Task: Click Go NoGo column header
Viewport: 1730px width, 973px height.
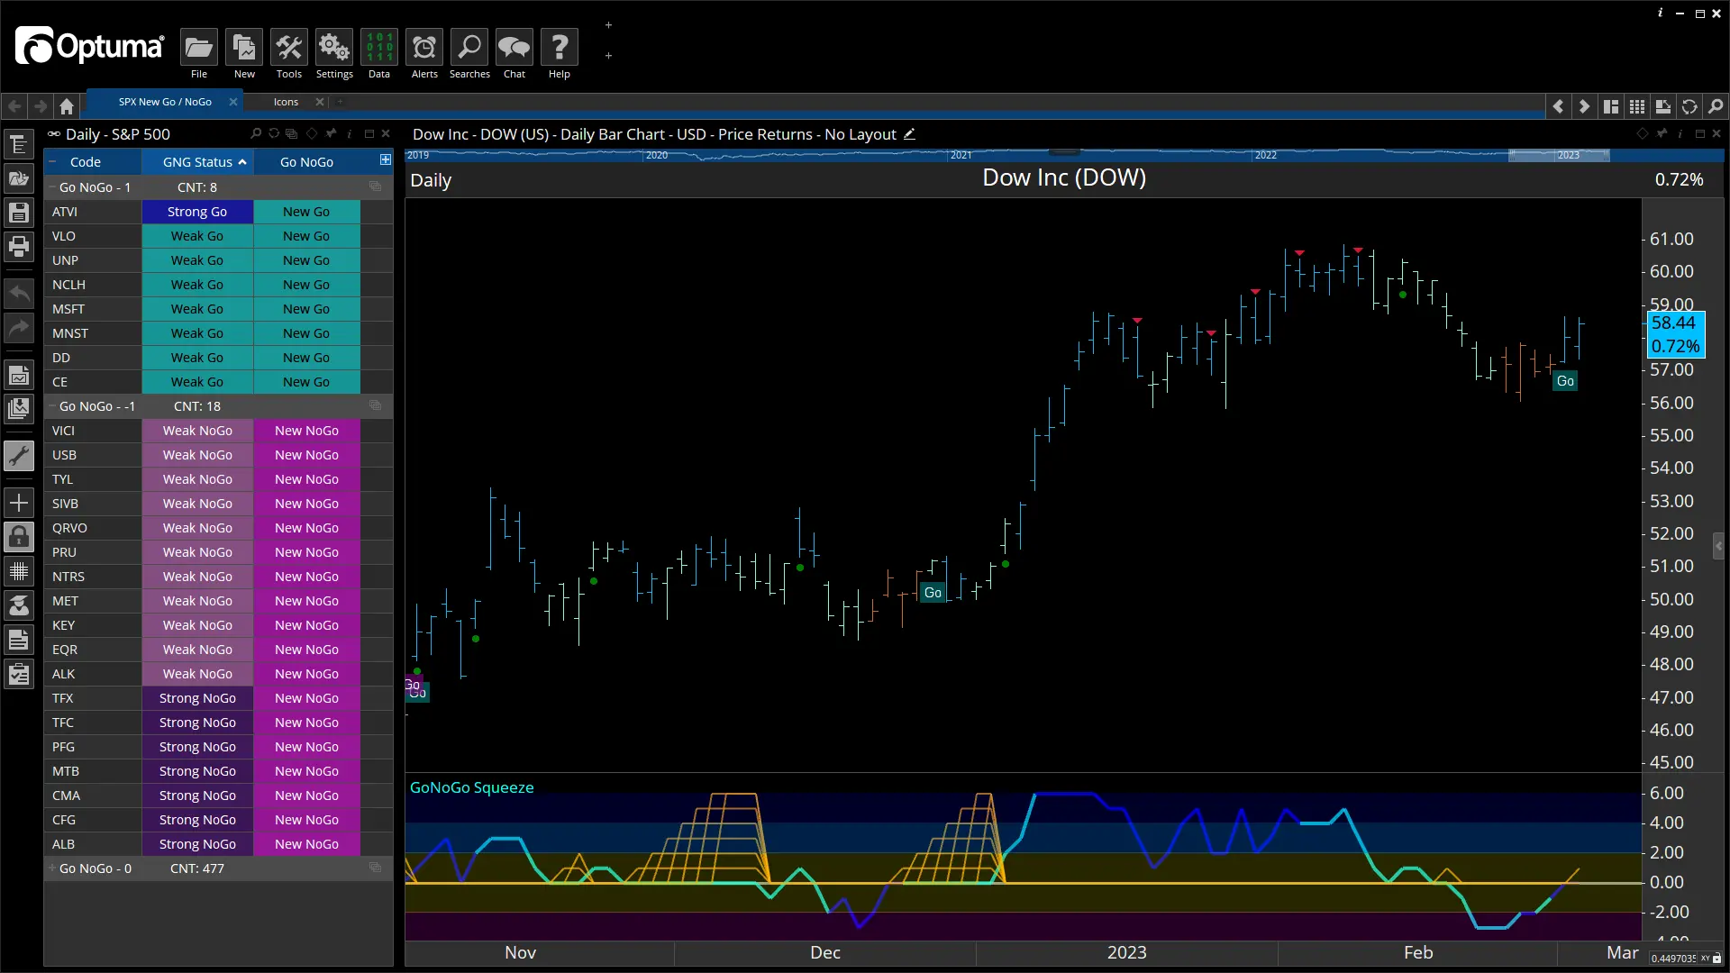Action: [306, 162]
